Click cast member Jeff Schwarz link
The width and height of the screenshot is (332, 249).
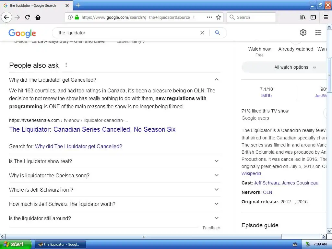[x=267, y=183]
